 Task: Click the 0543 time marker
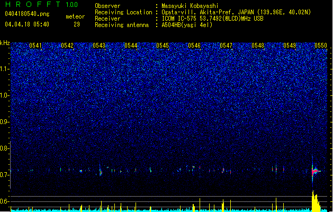pos(99,46)
